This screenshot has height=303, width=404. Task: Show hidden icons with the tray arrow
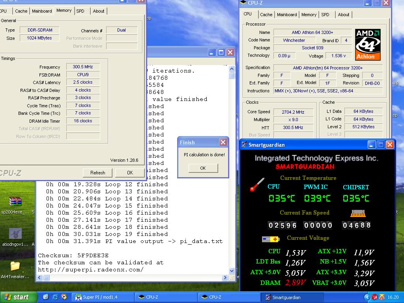click(367, 297)
